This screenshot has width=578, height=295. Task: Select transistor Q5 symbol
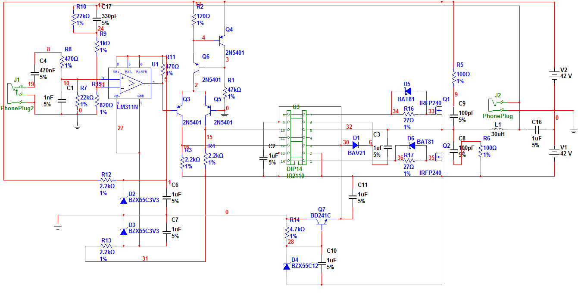(208, 111)
